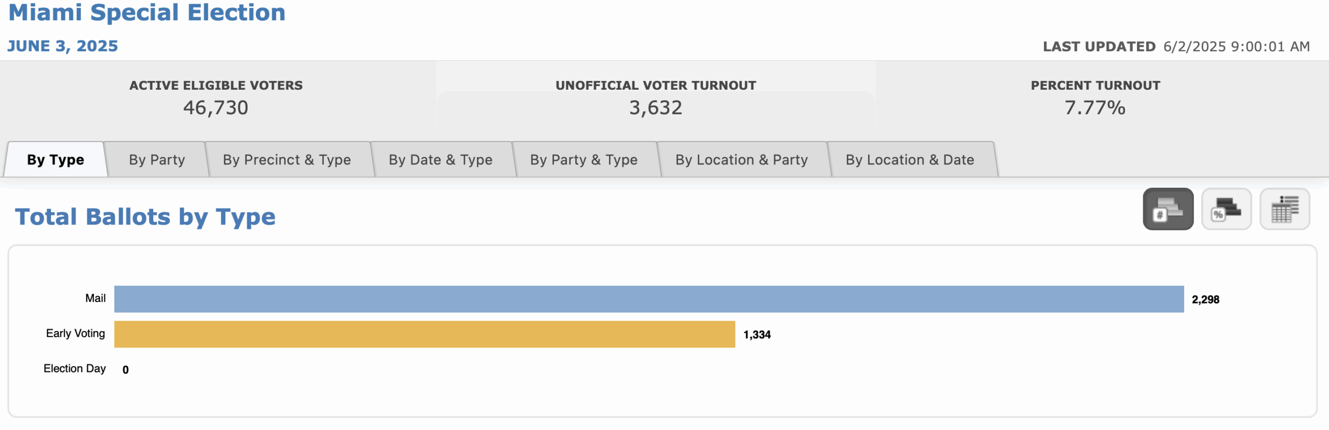Viewport: 1329px width, 430px height.
Task: Click the Active Eligible Voters count 46,730
Action: (215, 108)
